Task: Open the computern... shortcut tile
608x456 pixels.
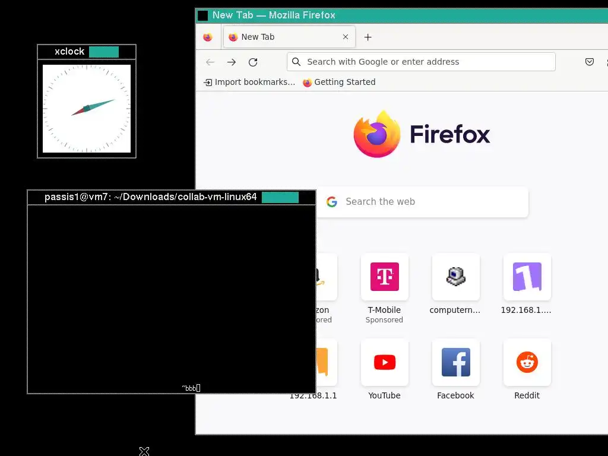Action: [x=455, y=277]
